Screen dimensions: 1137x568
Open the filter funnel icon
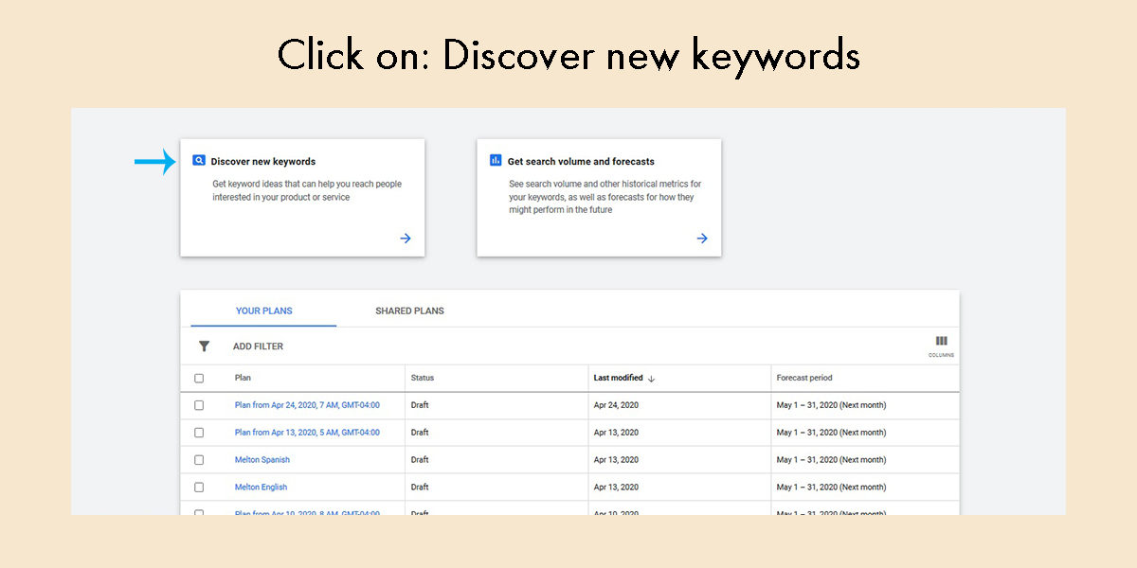pos(204,346)
